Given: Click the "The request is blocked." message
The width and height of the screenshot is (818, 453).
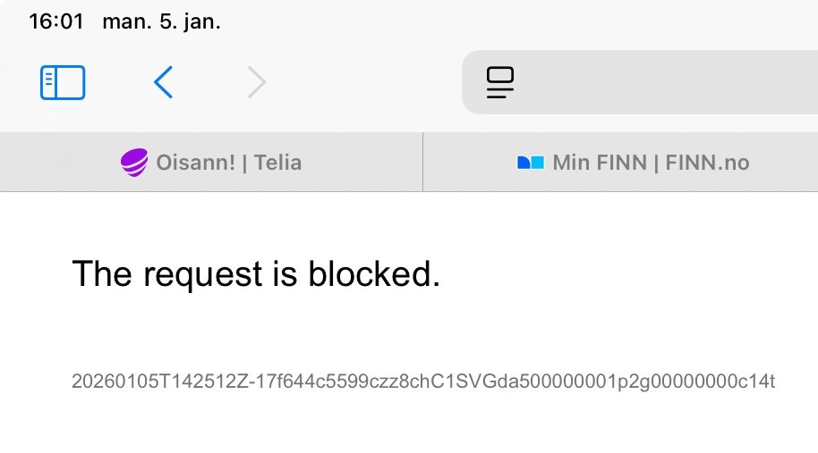Looking at the screenshot, I should [256, 274].
